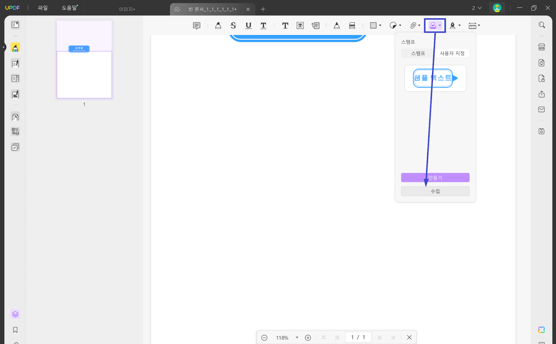556x344 pixels.
Task: Choose the 샘플 텍스트 stamp thumbnail
Action: 435,78
